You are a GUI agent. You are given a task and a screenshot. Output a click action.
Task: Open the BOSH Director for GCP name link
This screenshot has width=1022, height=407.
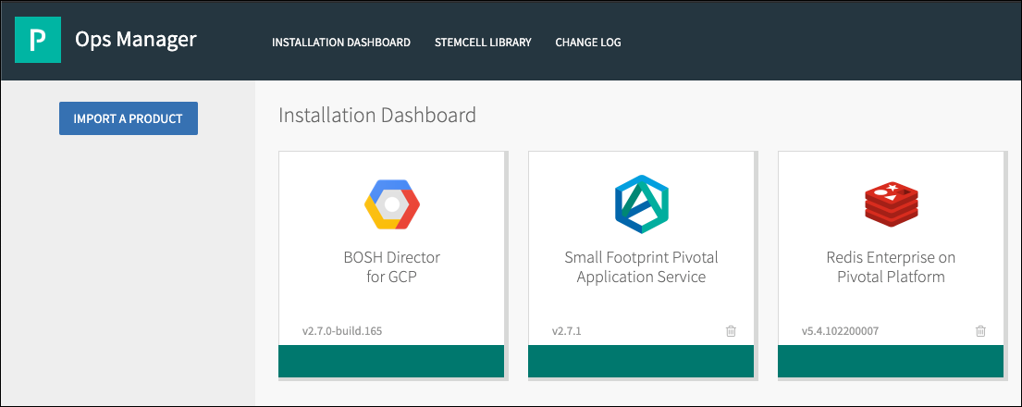(391, 266)
